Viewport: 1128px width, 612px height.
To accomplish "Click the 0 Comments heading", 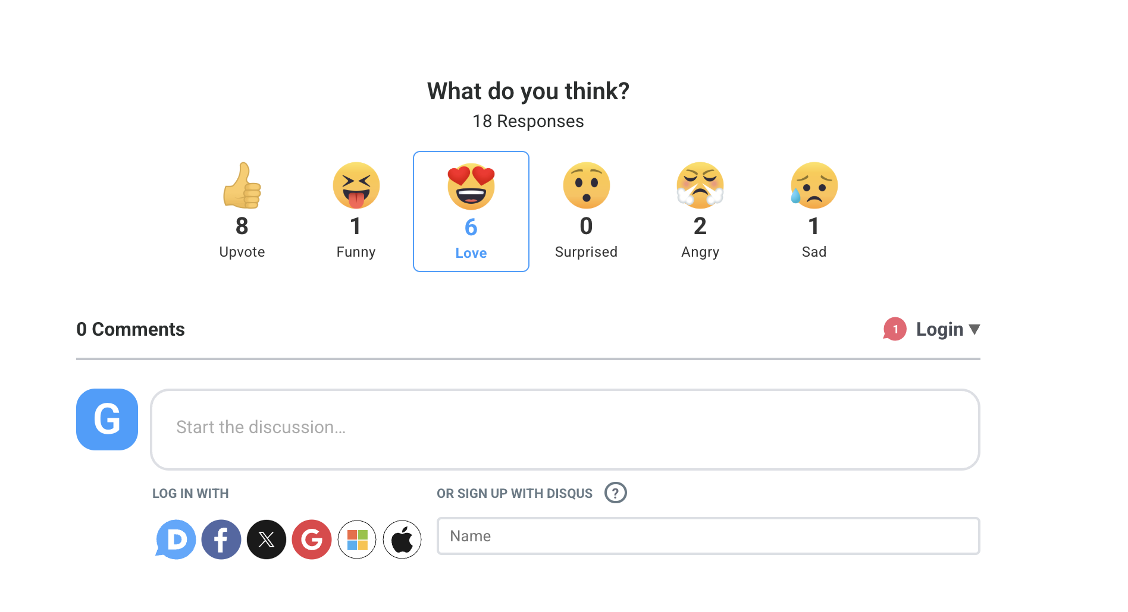I will click(130, 329).
